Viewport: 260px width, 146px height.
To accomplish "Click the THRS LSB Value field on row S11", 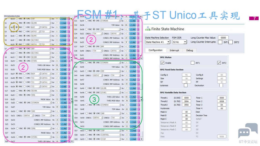I will point(57,65).
